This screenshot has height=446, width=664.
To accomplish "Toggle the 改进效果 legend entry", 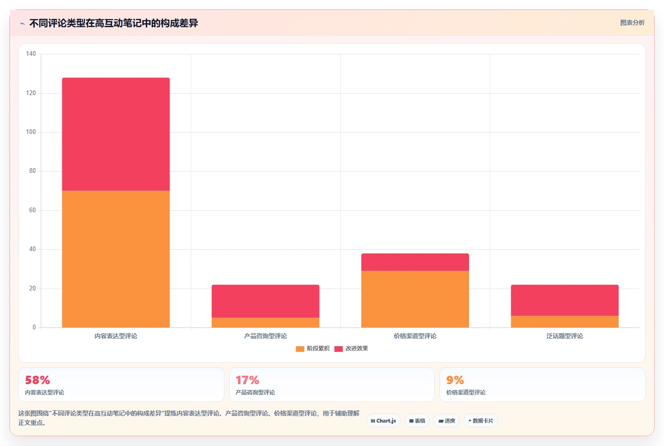I will coord(351,349).
